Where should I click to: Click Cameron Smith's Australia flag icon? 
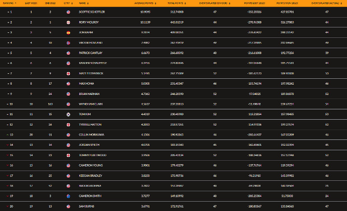[68, 196]
